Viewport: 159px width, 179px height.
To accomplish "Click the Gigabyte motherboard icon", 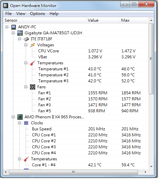I will tap(20, 33).
